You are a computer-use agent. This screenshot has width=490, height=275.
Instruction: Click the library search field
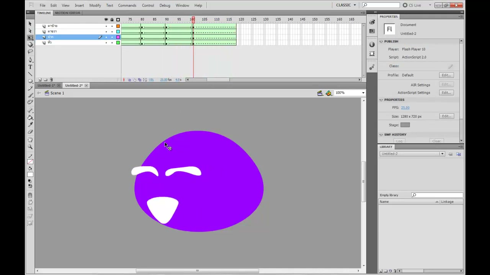(436, 195)
